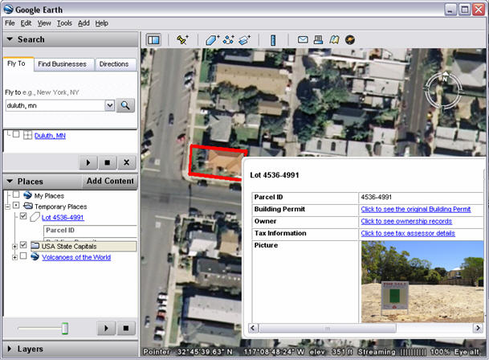Image resolution: width=489 pixels, height=360 pixels.
Task: Toggle the sidebar panel button in toolbar
Action: pyautogui.click(x=153, y=40)
